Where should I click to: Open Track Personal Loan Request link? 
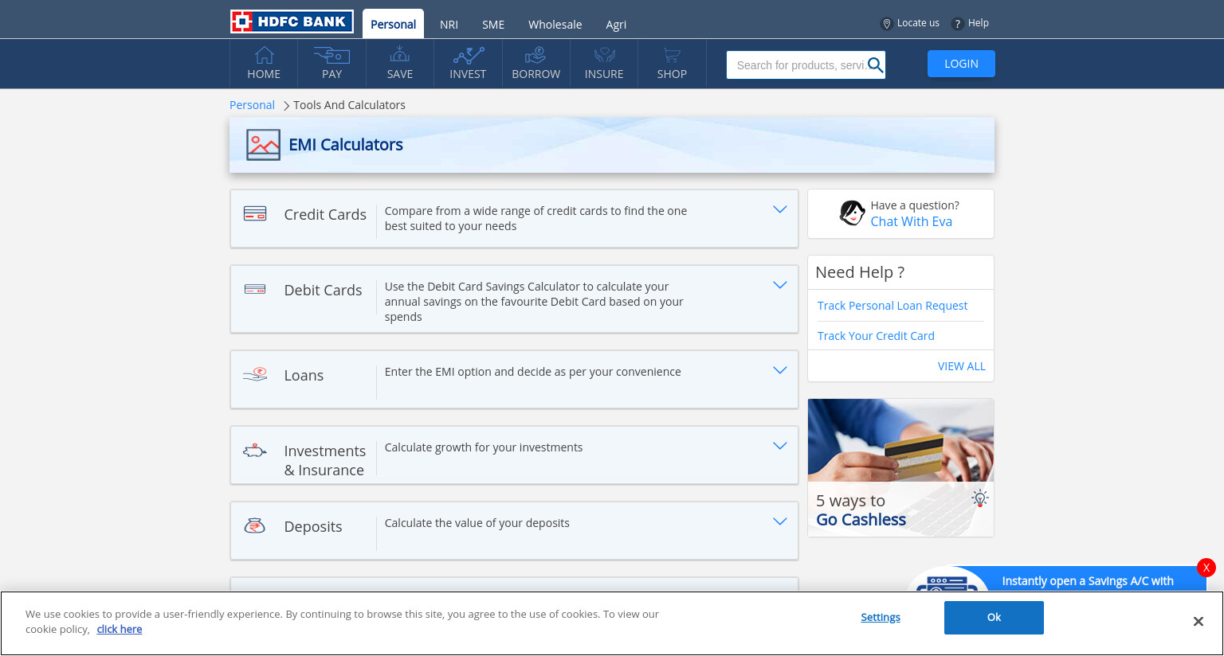coord(892,306)
